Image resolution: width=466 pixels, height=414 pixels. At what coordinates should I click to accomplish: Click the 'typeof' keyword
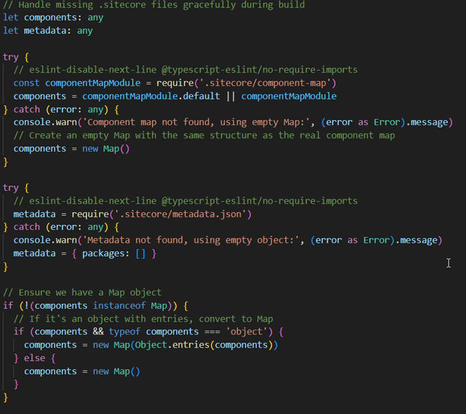124,332
